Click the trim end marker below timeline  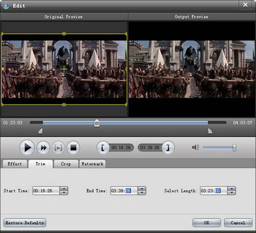(210, 131)
